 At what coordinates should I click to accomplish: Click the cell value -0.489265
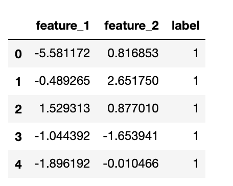tap(62, 81)
